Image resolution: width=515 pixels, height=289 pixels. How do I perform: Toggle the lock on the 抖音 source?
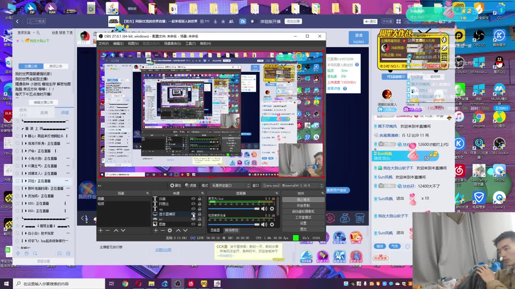pyautogui.click(x=199, y=199)
